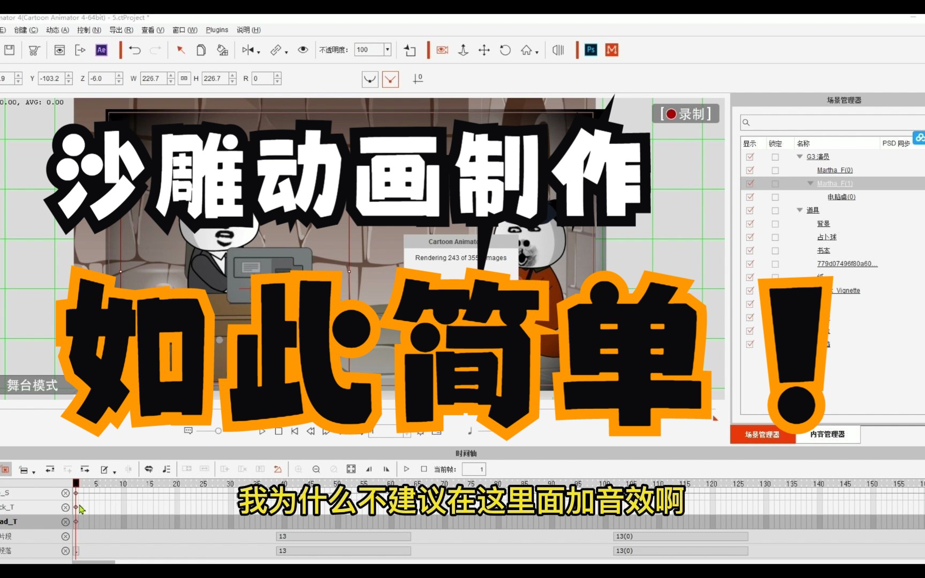Click the 录制 record button
The image size is (925, 578).
[x=686, y=113]
